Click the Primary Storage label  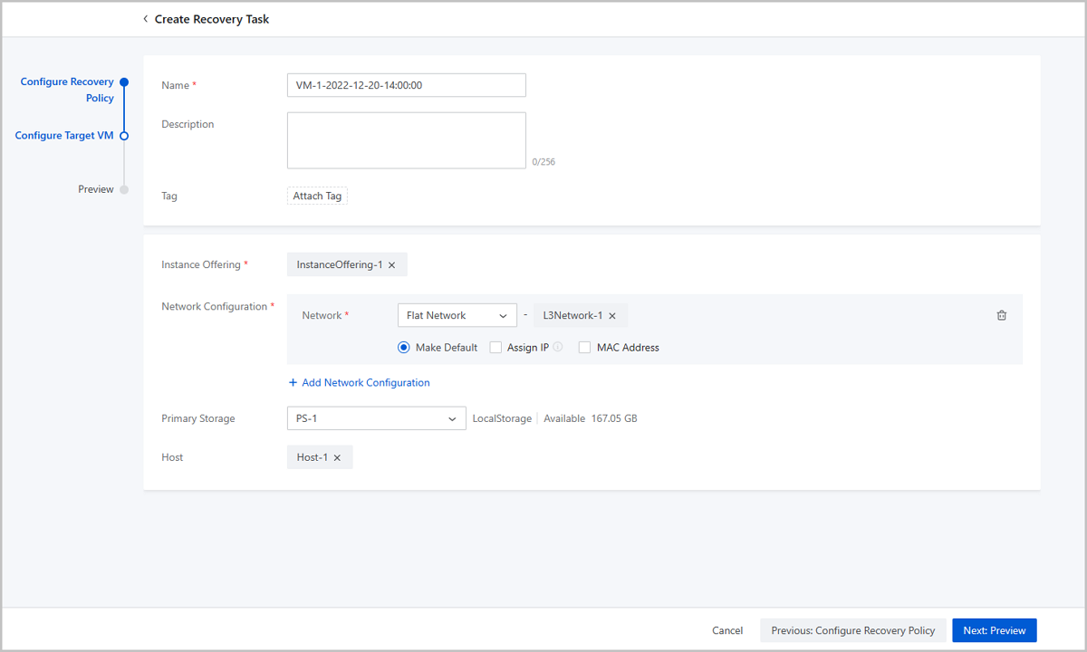pos(198,418)
